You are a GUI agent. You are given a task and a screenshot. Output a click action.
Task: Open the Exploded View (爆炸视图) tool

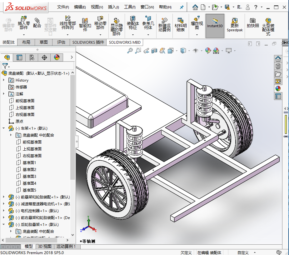[197, 23]
